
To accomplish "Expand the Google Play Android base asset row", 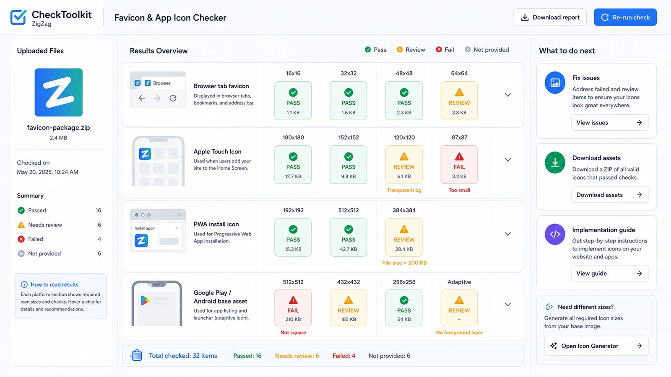I will (x=508, y=305).
